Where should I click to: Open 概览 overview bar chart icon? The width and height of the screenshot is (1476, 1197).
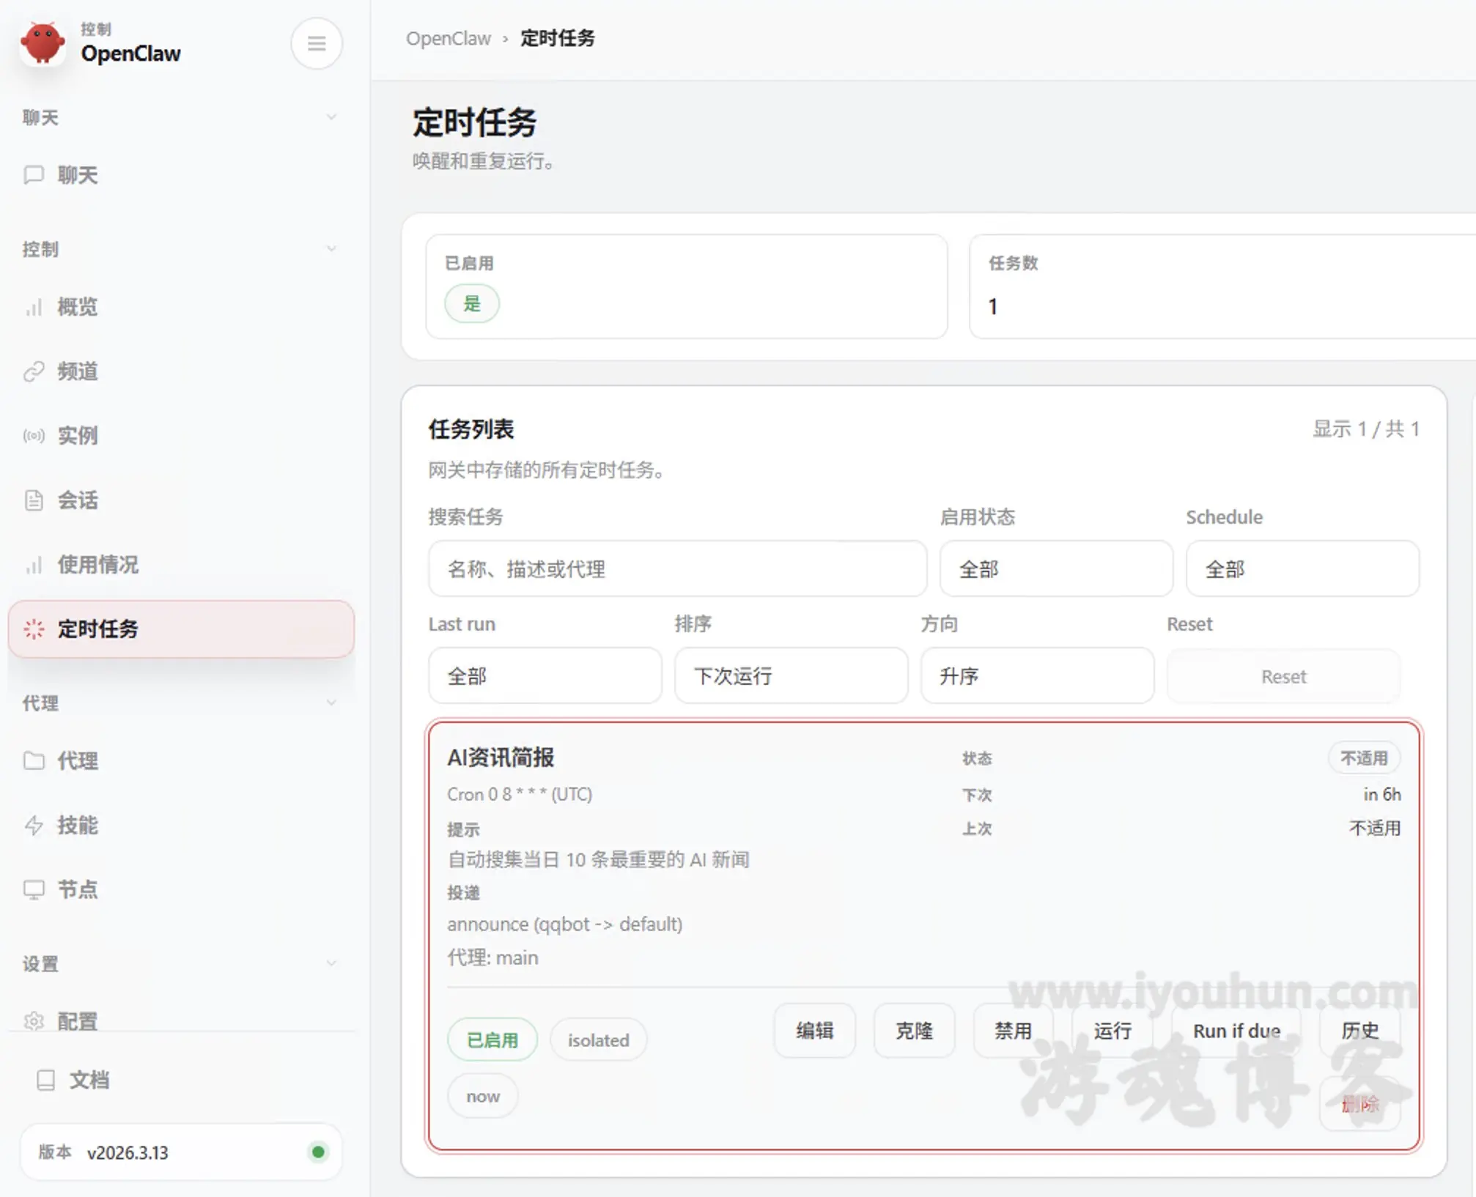(x=34, y=307)
